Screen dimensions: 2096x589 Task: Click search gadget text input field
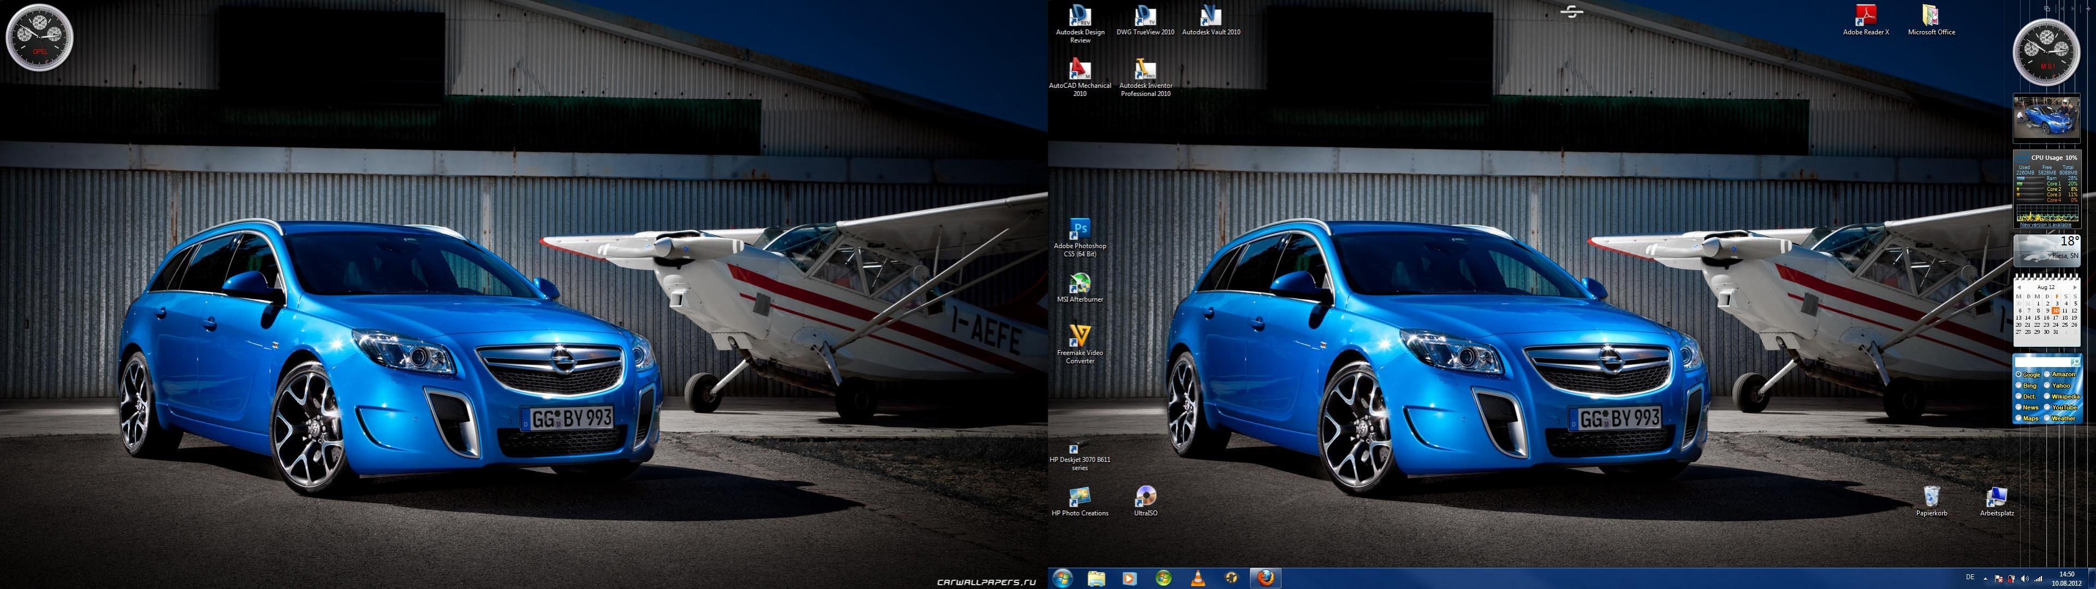pyautogui.click(x=2041, y=362)
